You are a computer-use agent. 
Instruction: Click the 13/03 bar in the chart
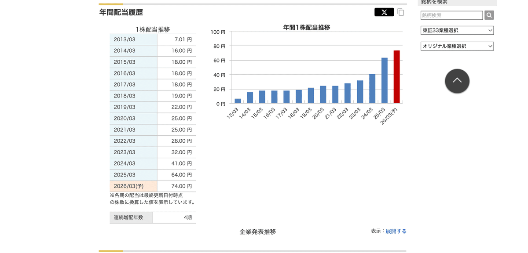pyautogui.click(x=238, y=101)
